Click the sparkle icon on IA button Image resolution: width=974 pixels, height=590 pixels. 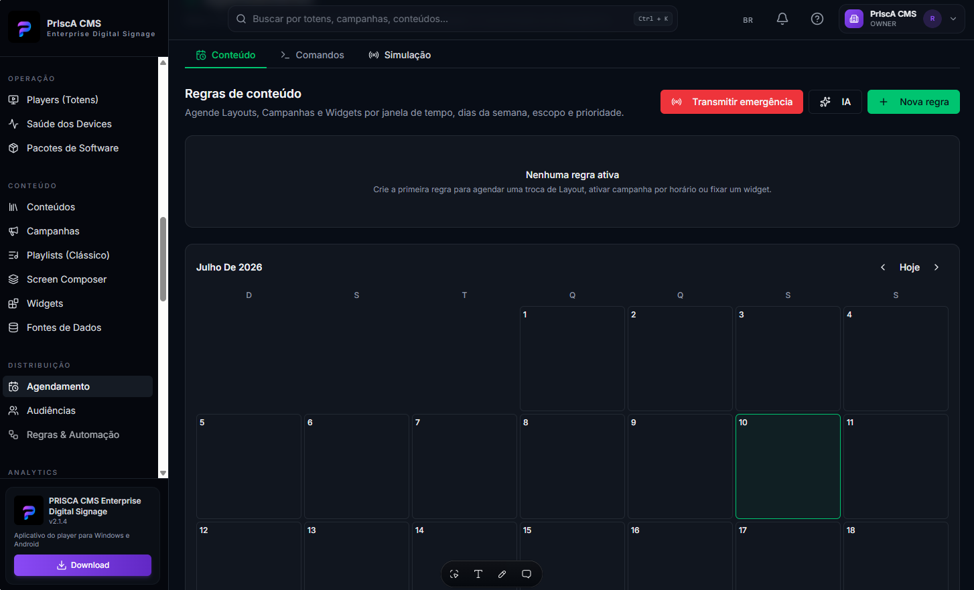point(825,102)
